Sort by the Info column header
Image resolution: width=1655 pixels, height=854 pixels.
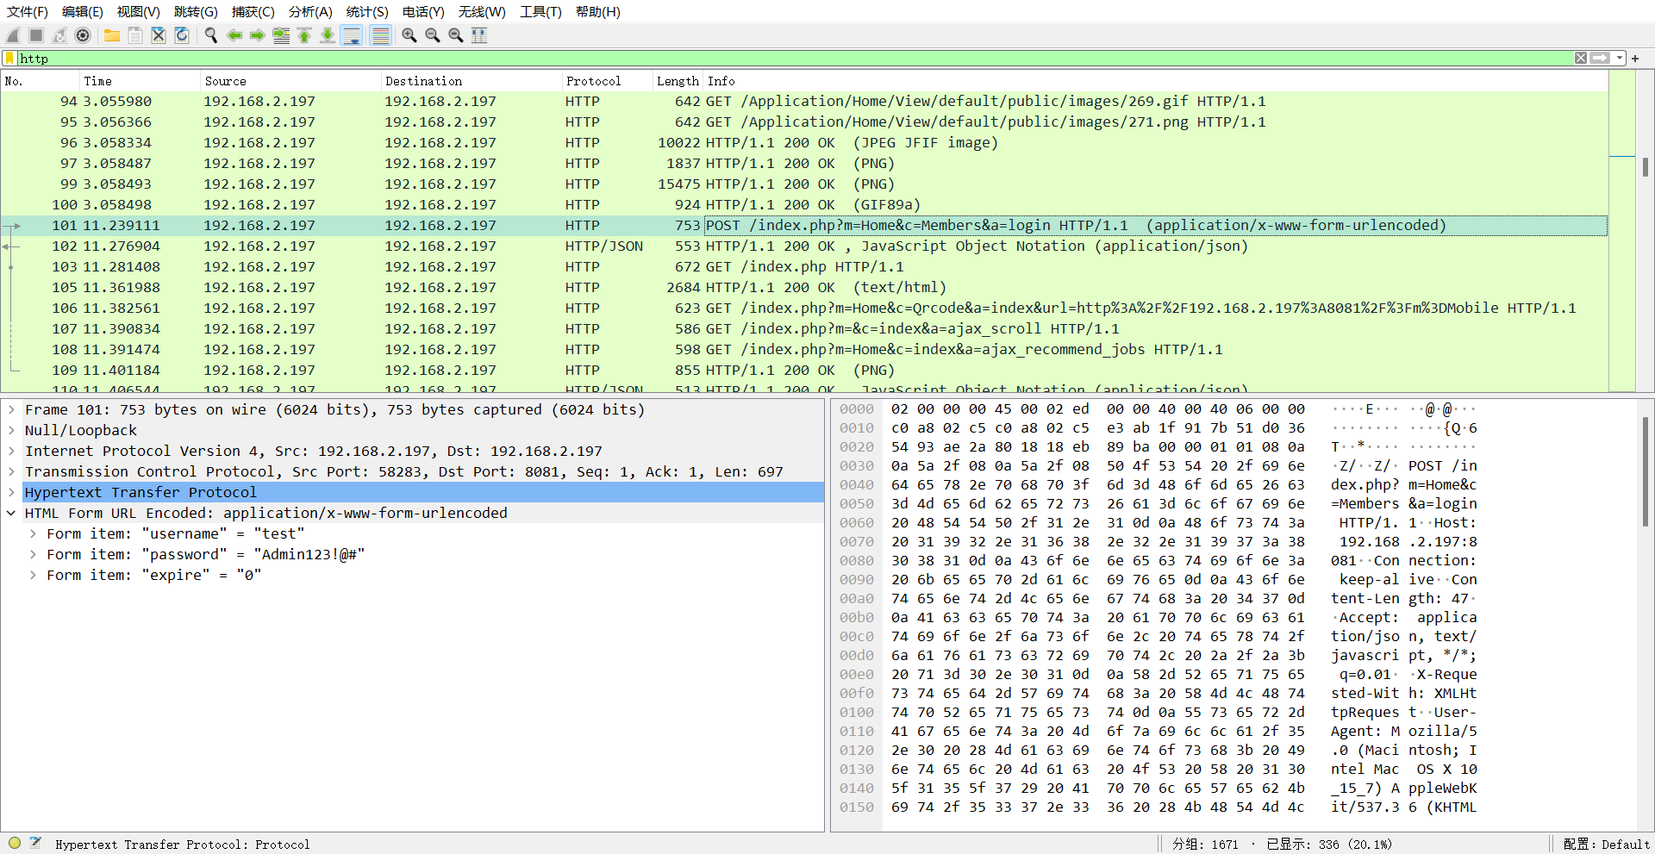click(1156, 81)
